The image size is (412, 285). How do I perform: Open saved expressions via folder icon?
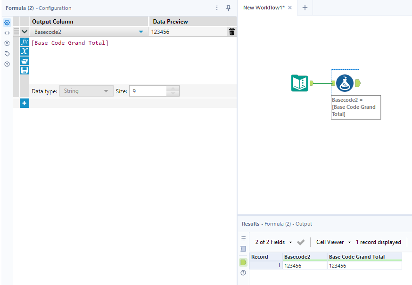click(x=24, y=60)
